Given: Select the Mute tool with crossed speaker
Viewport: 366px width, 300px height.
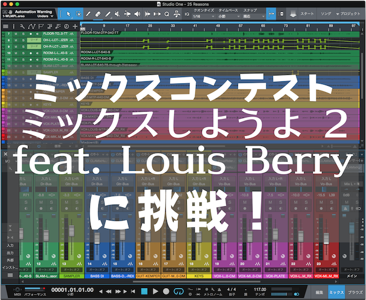Looking at the screenshot, I should click(117, 14).
